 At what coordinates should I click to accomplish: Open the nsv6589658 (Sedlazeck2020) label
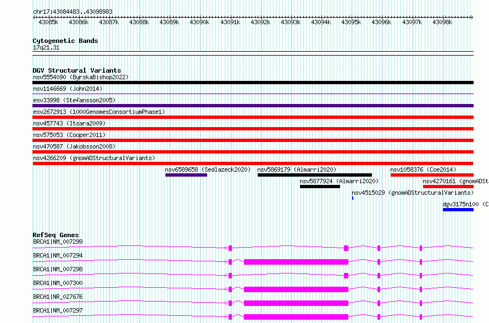[208, 169]
